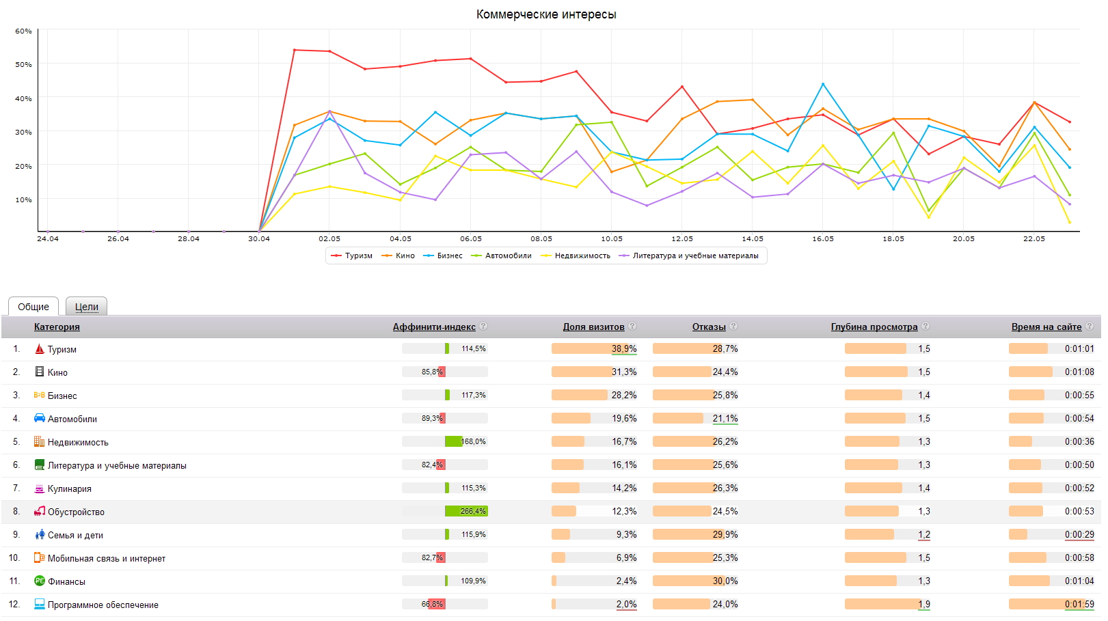1108x621 pixels.
Task: Click the Недвижимость affinity bar showing 168,0%
Action: coord(445,441)
